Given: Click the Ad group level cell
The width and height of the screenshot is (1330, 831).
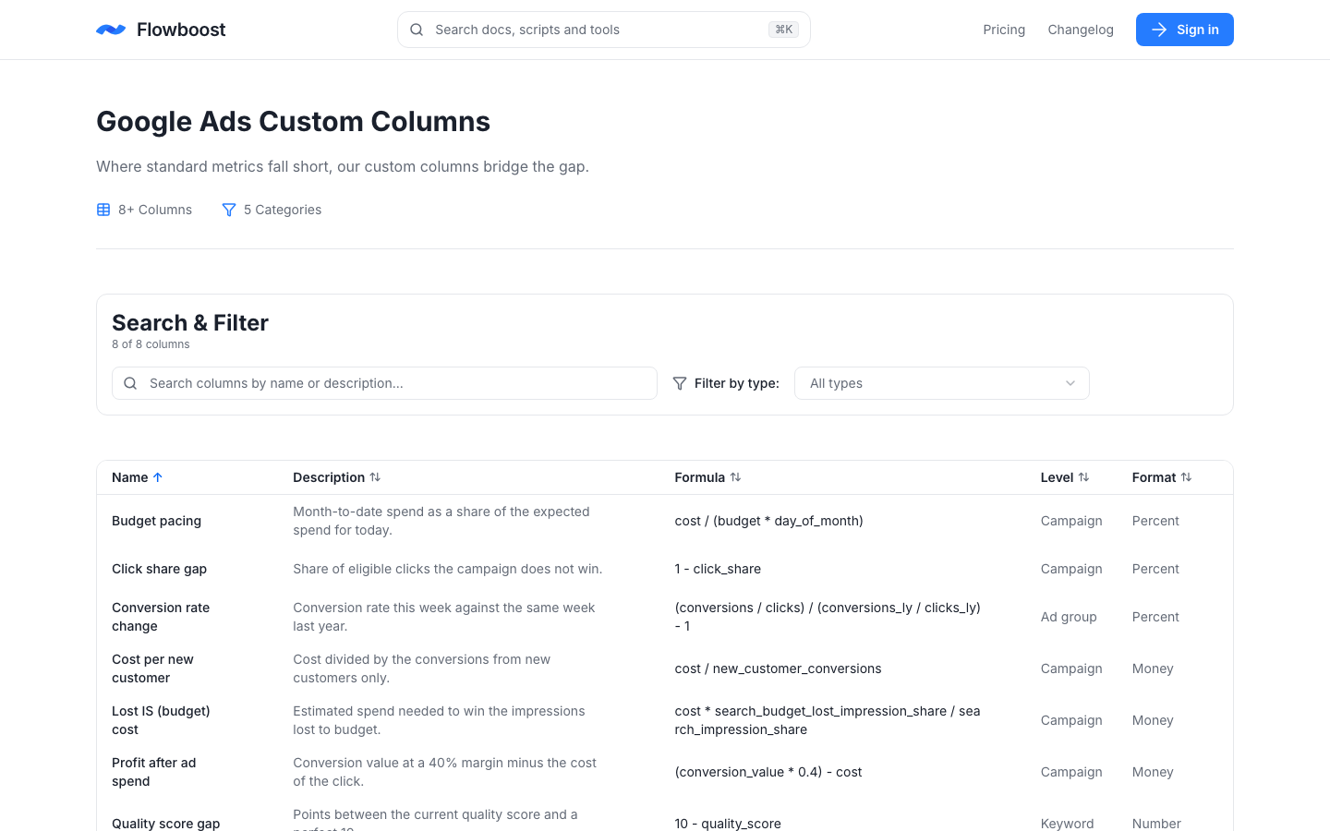Looking at the screenshot, I should tap(1069, 617).
